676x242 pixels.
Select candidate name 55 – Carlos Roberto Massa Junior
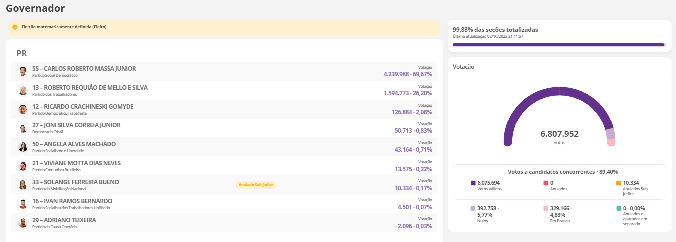pyautogui.click(x=84, y=68)
